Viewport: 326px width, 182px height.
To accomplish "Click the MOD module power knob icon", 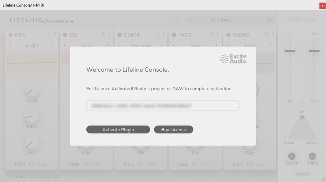I will pos(212,34).
